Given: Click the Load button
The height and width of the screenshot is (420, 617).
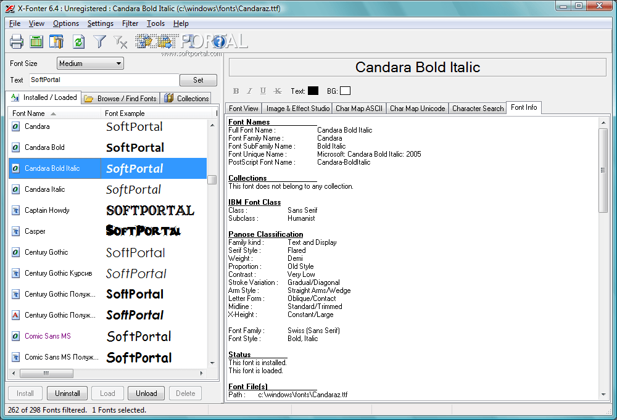Looking at the screenshot, I should [107, 393].
